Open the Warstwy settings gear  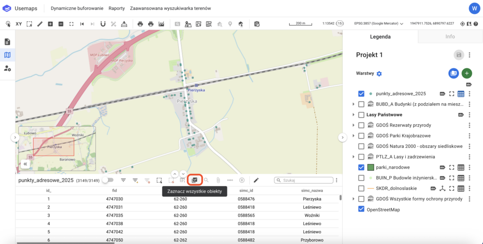pos(379,73)
